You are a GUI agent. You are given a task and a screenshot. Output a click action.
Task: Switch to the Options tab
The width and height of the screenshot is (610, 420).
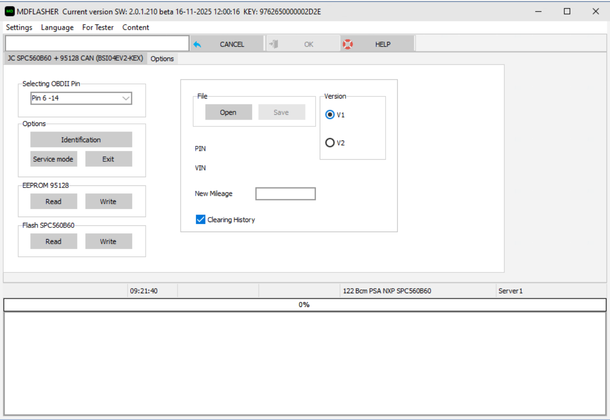pos(162,59)
